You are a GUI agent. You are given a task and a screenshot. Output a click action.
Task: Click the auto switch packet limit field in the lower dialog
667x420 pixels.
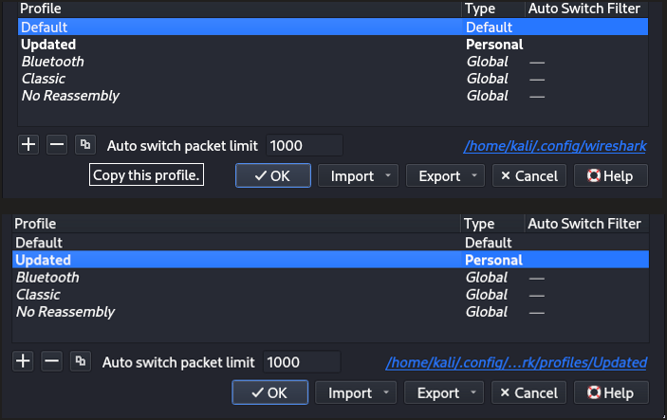[x=302, y=362]
